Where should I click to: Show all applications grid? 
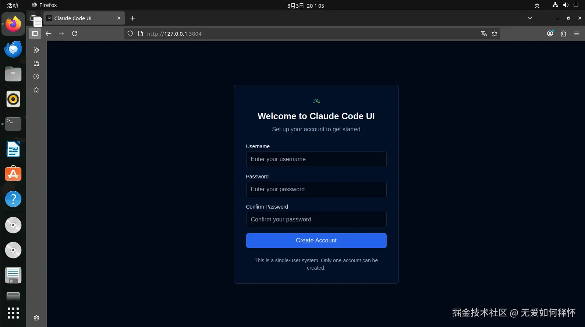[13, 313]
